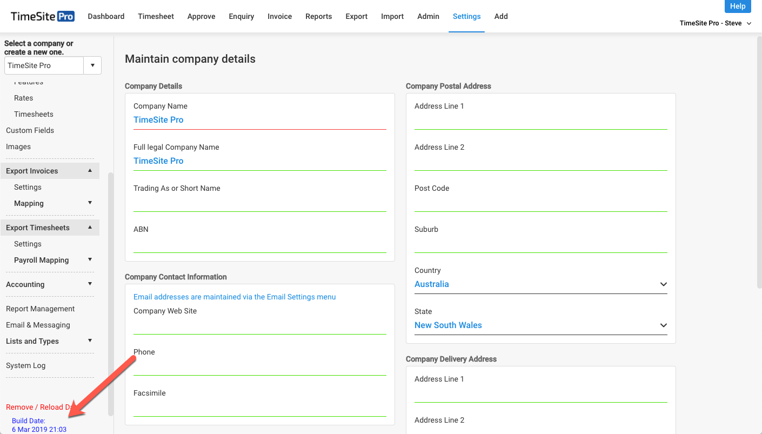Go to Timesheet in the top navigation
Screen dimensions: 762x434
(156, 16)
